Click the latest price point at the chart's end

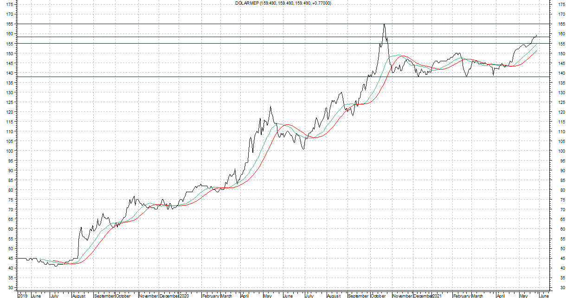[537, 35]
